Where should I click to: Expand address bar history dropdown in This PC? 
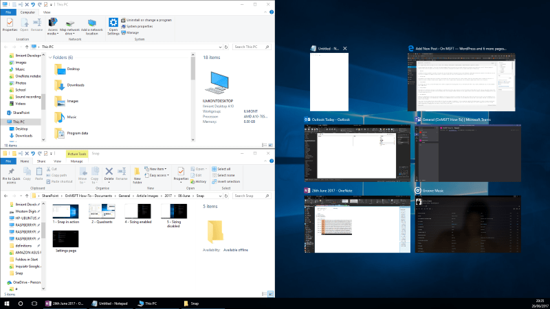pyautogui.click(x=220, y=47)
